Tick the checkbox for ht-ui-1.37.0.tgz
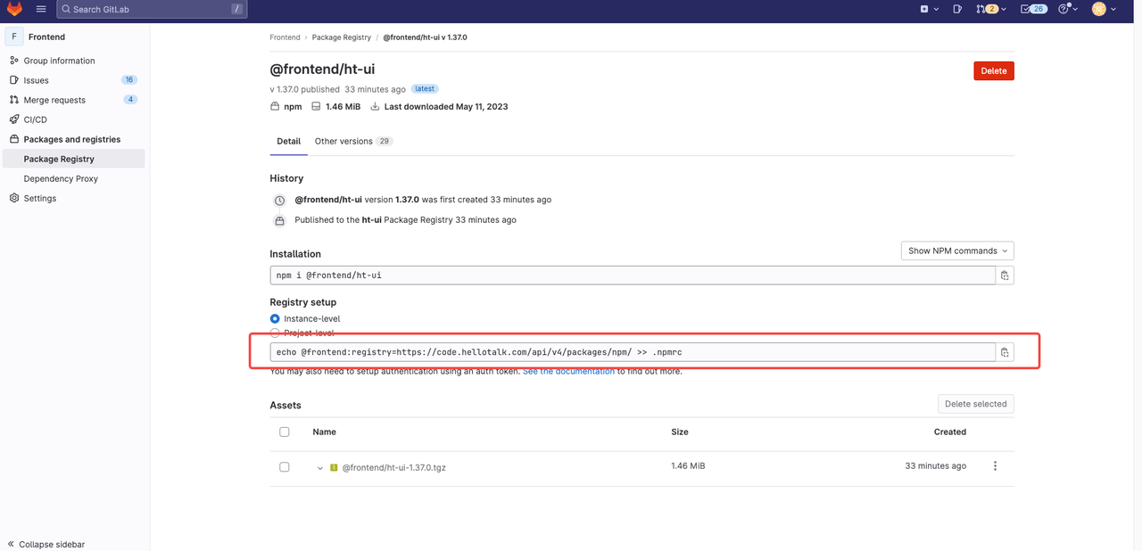The width and height of the screenshot is (1142, 551). pos(285,467)
